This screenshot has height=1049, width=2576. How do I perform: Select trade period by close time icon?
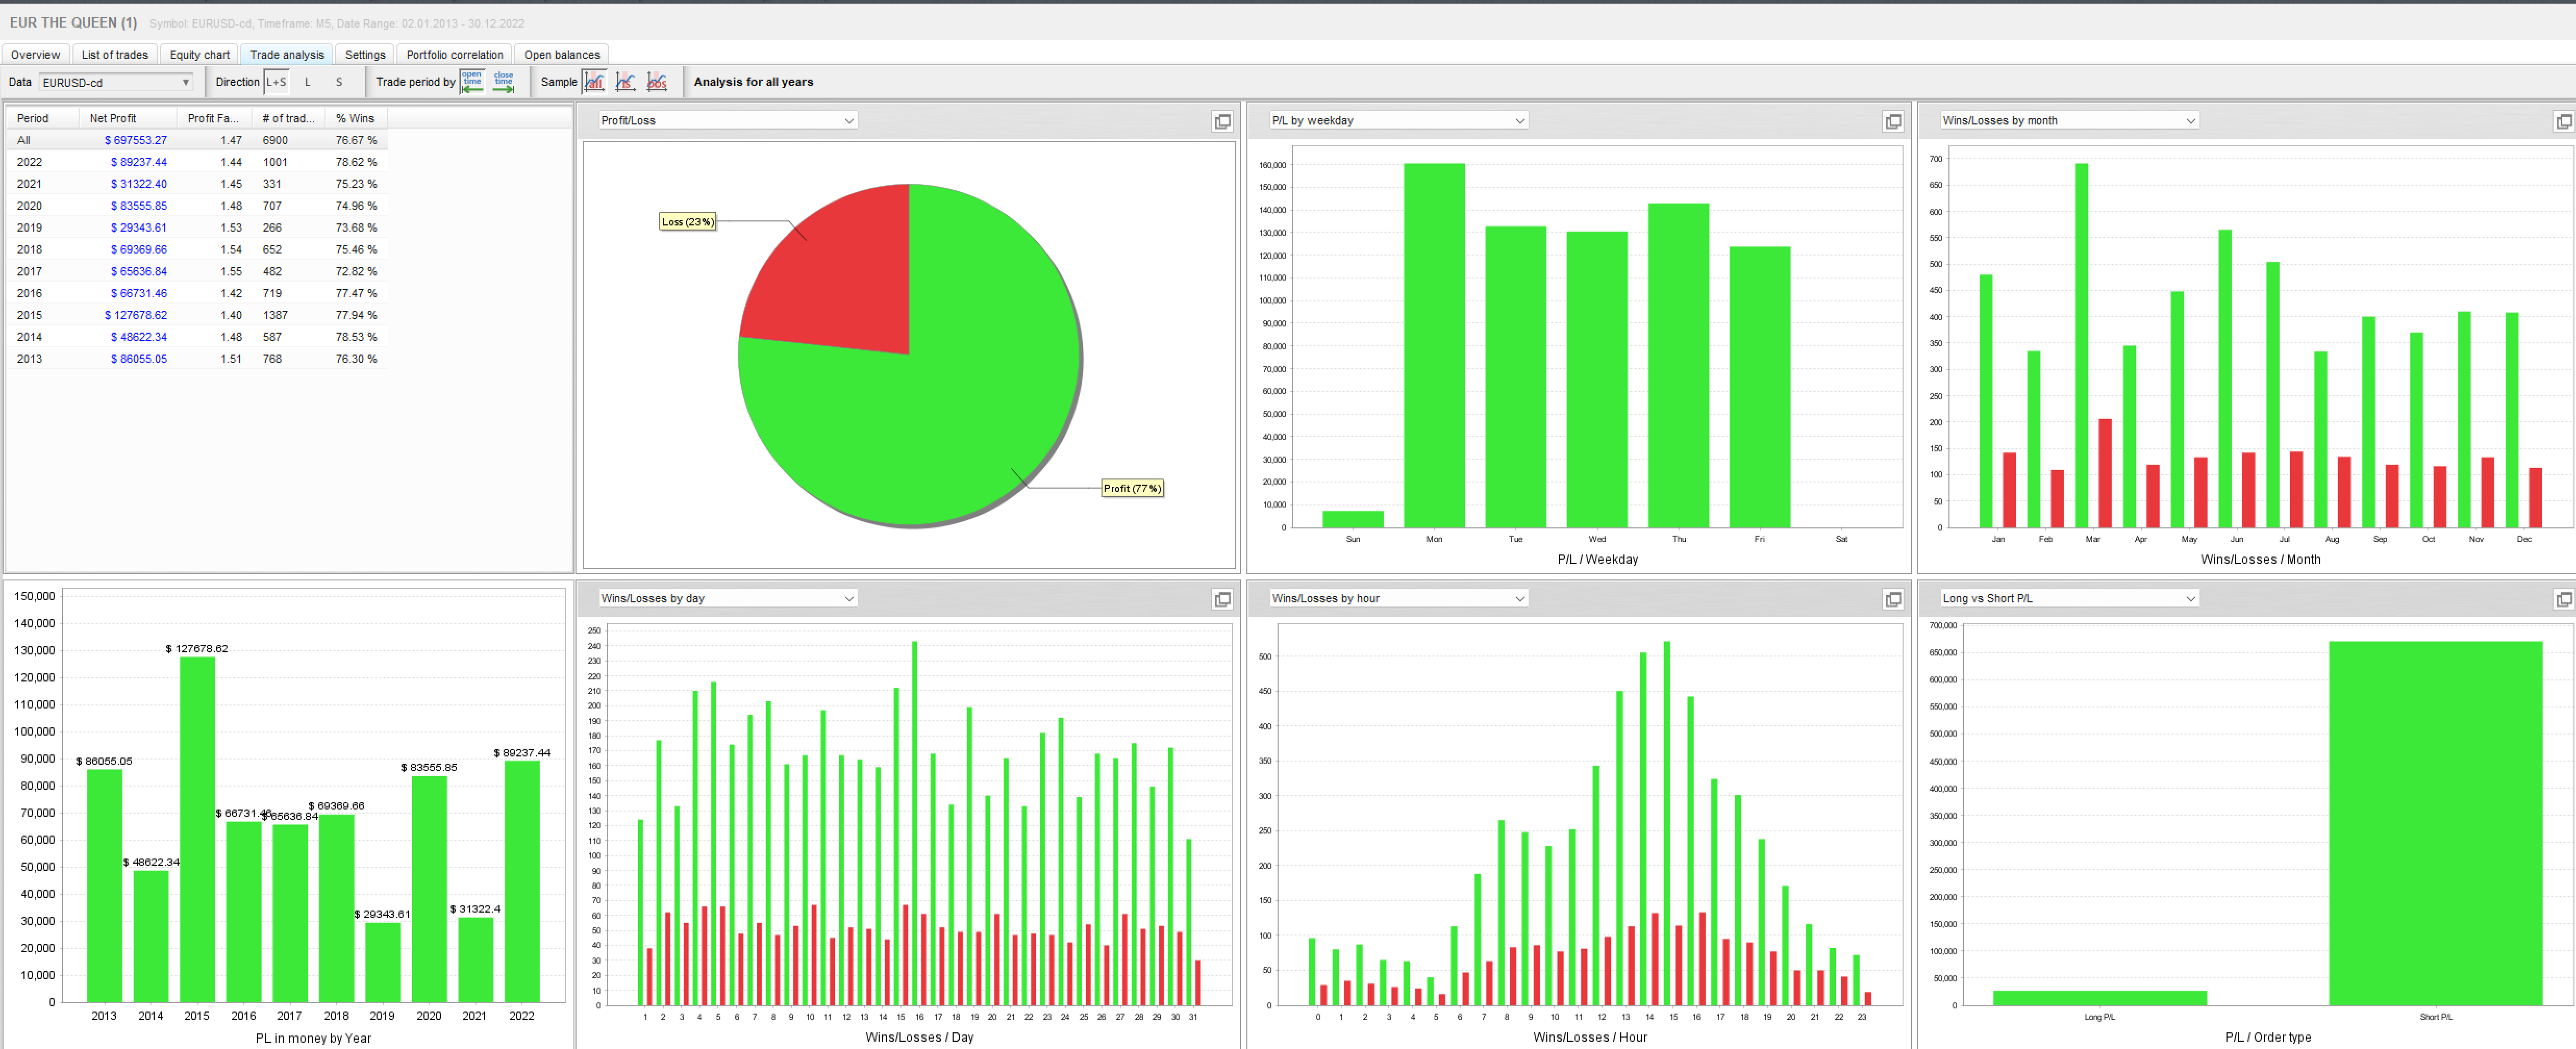tap(504, 82)
